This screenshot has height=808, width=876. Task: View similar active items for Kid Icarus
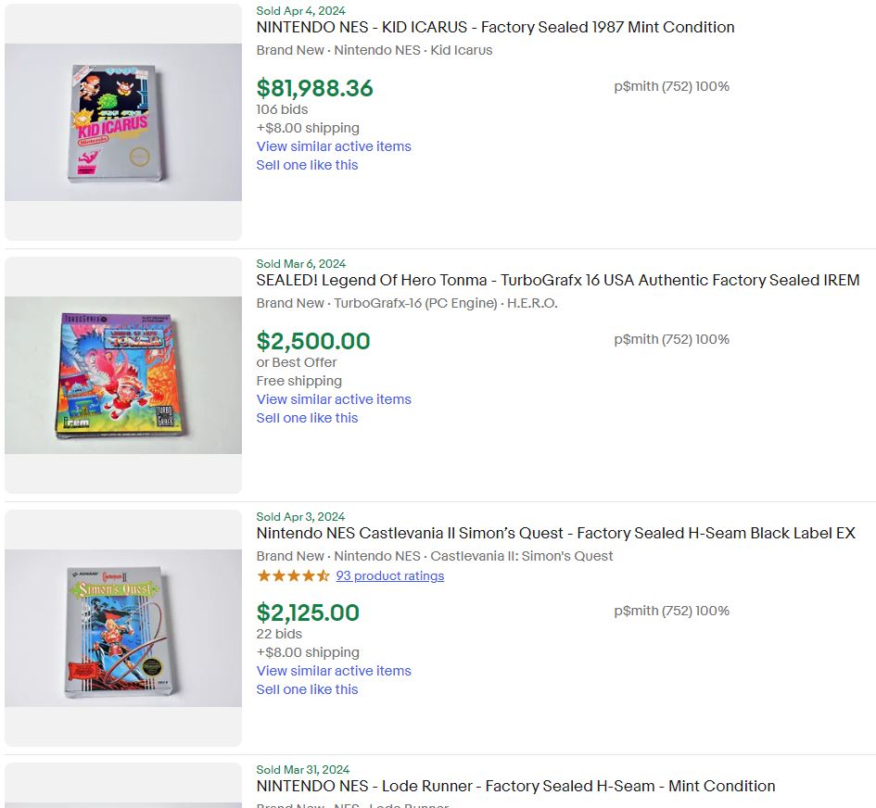point(334,146)
